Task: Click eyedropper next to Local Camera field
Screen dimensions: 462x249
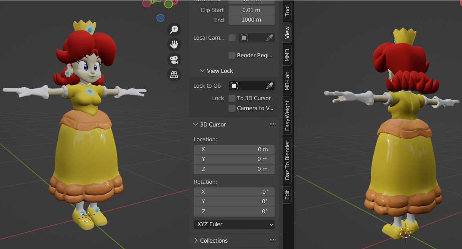Action: [269, 38]
